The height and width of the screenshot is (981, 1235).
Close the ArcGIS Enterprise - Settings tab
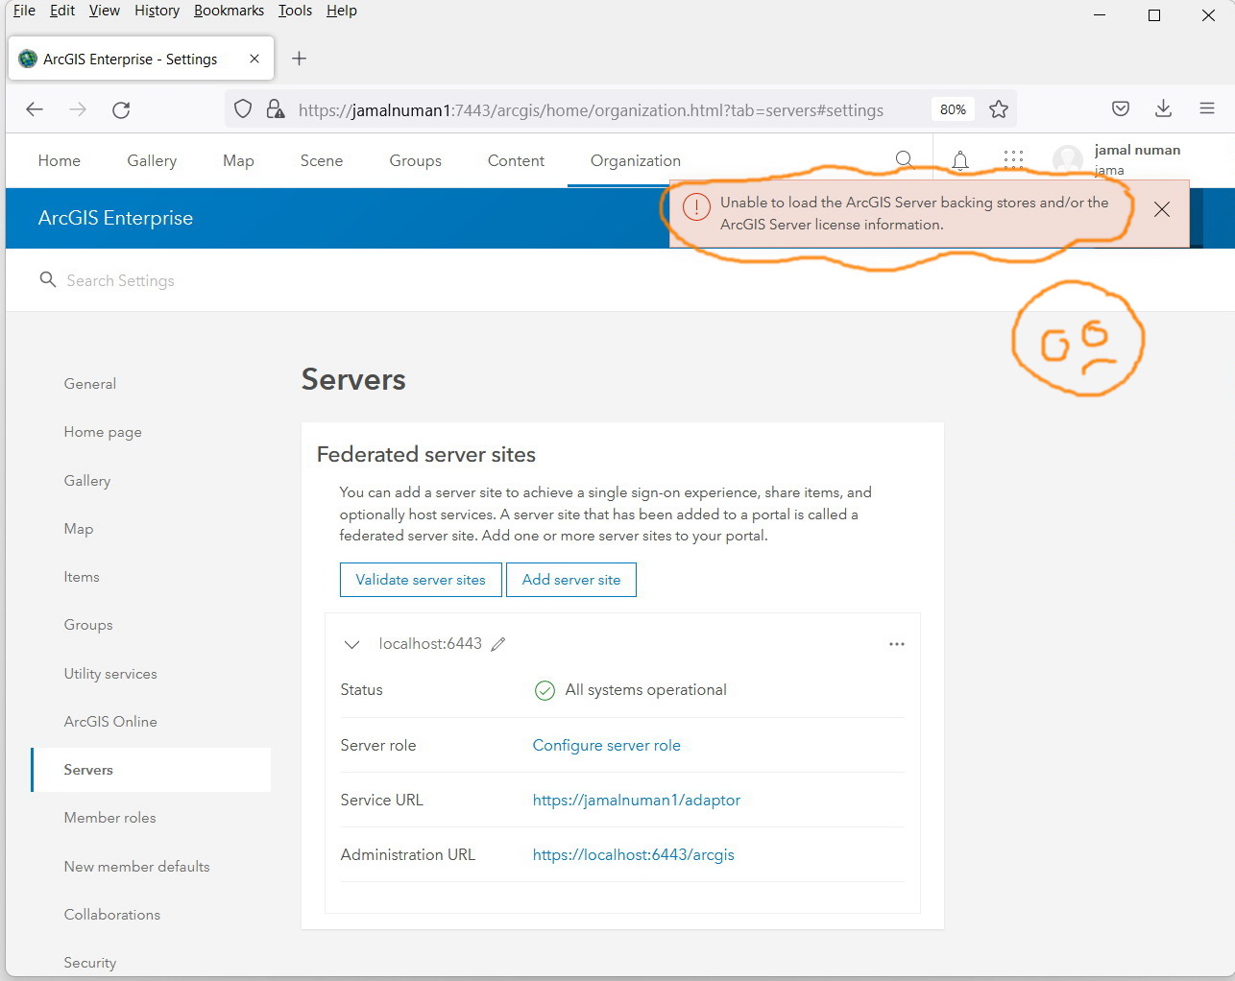(254, 59)
